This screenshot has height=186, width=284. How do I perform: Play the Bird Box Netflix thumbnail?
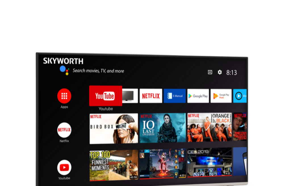114,129
